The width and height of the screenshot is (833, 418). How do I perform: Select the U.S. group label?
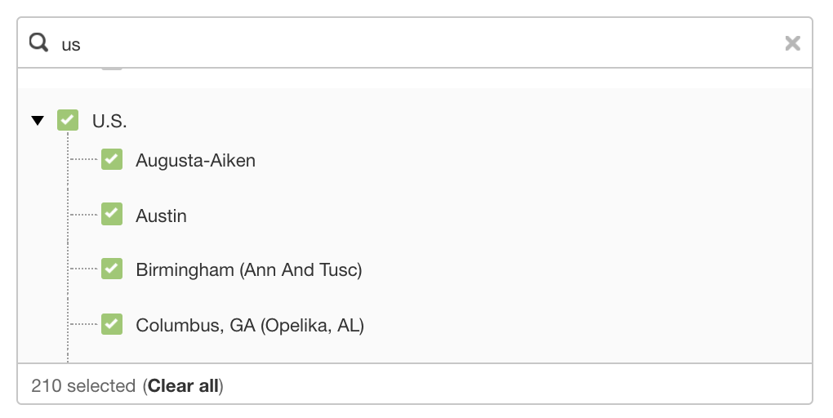pos(109,121)
